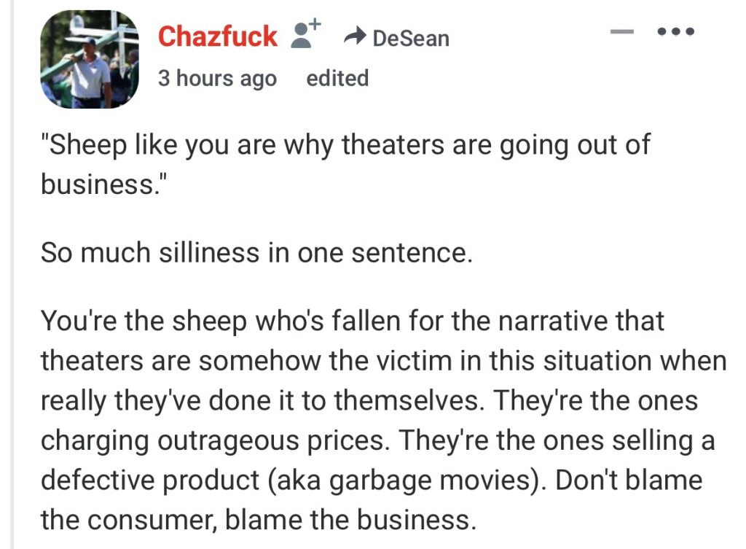Open the three-dot comment options menu

[675, 32]
